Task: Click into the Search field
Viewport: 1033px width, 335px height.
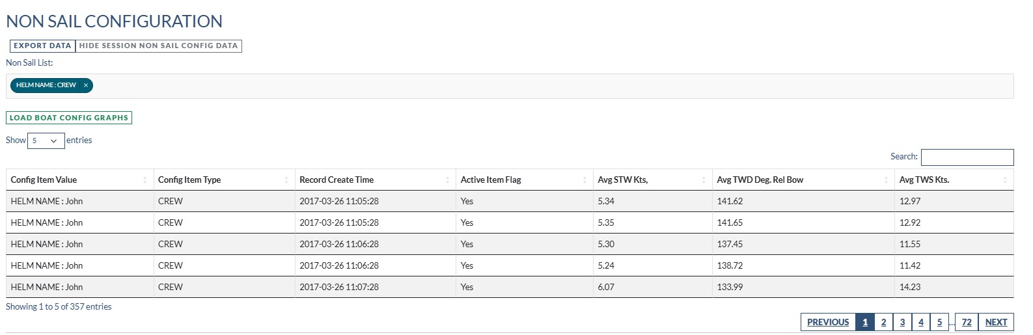Action: click(x=967, y=157)
